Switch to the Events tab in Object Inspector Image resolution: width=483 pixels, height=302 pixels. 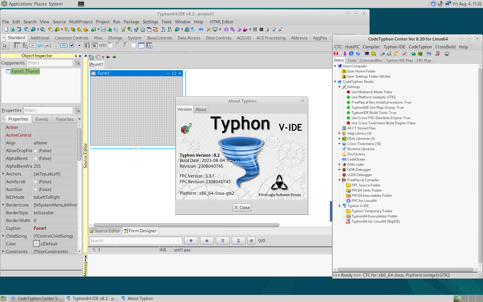42,119
